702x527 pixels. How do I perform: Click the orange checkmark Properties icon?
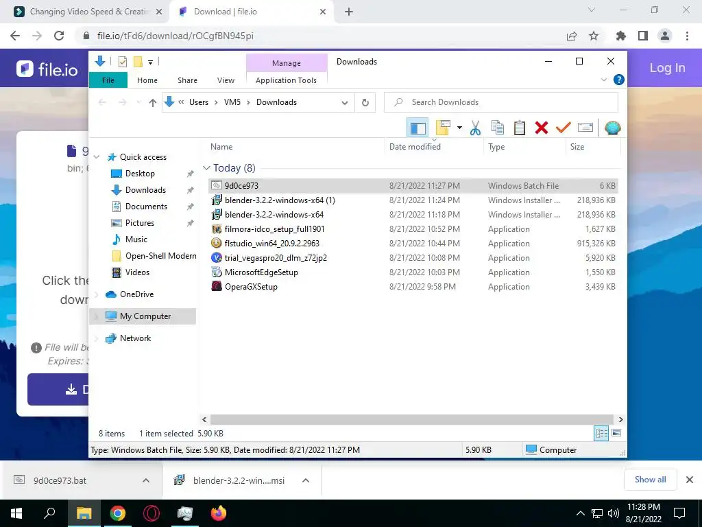564,128
